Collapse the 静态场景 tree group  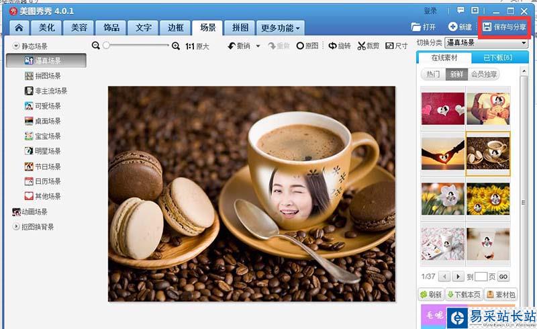(15, 46)
